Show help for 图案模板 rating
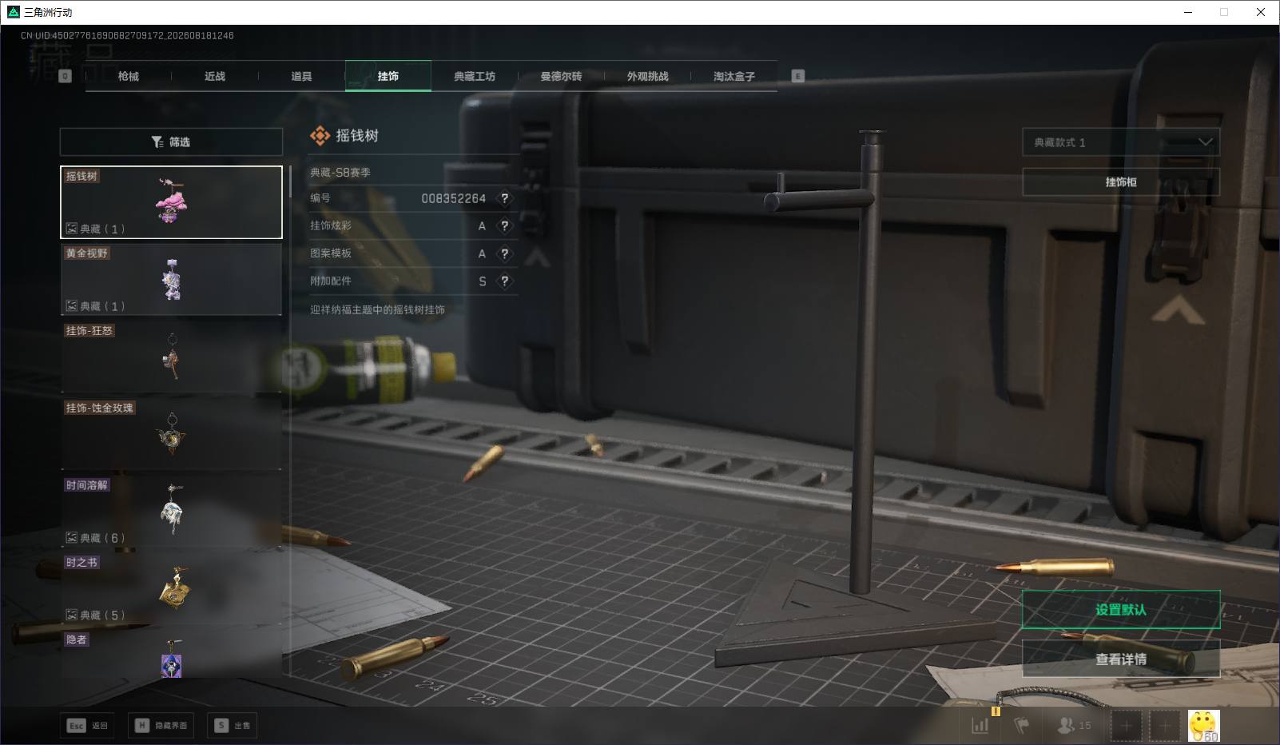This screenshot has height=745, width=1280. [504, 253]
